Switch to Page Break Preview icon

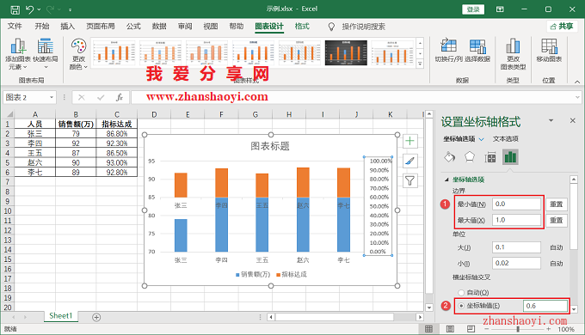(471, 329)
